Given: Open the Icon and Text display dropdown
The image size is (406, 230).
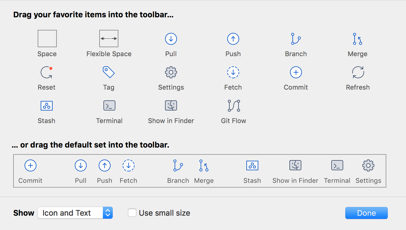Looking at the screenshot, I should tap(75, 213).
